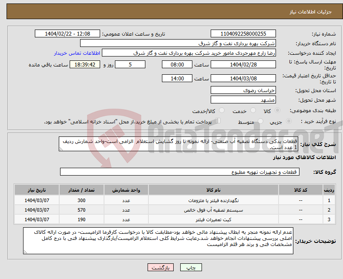This screenshot has width=343, height=279.
Task: Click row number 2 cell
Action: coord(329,210)
